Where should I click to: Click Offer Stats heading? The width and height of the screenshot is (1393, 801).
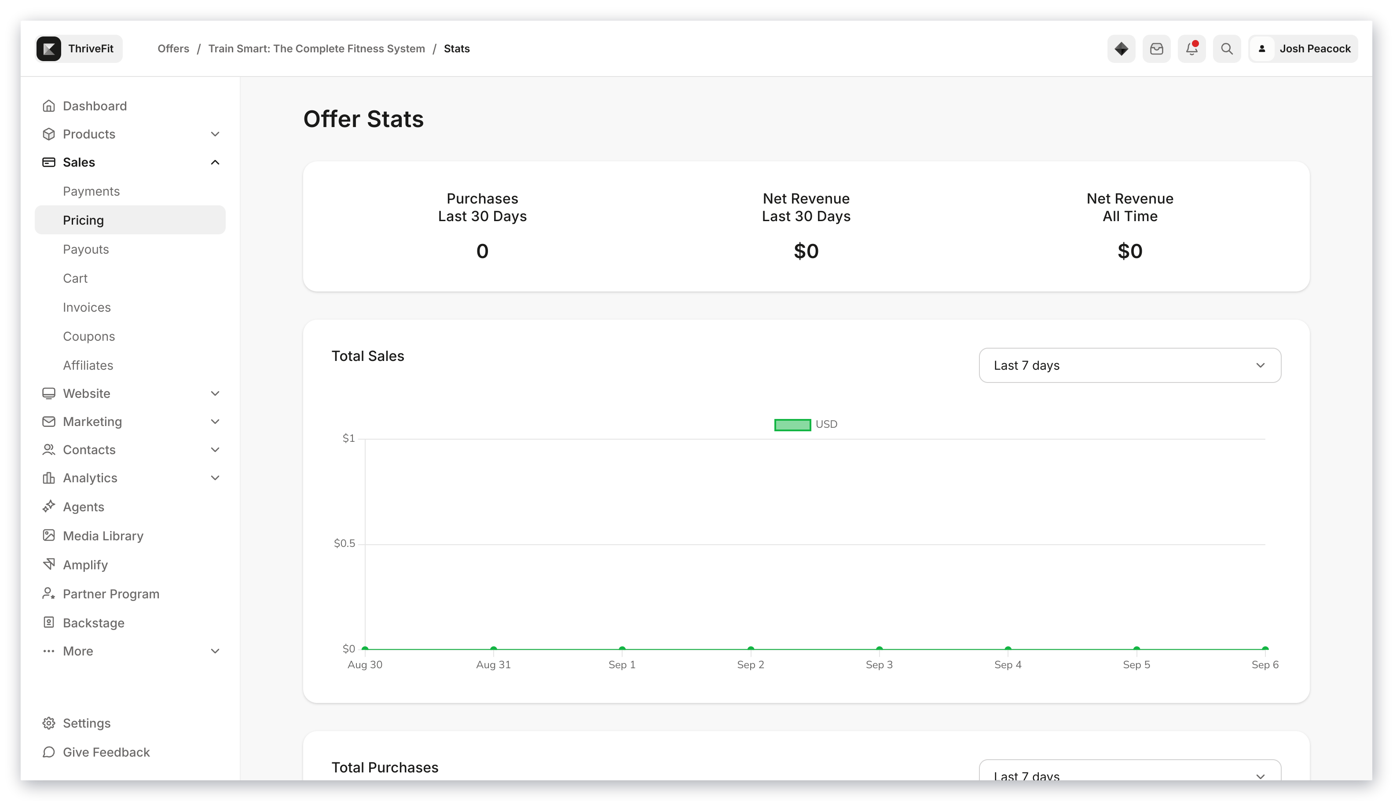(x=363, y=119)
